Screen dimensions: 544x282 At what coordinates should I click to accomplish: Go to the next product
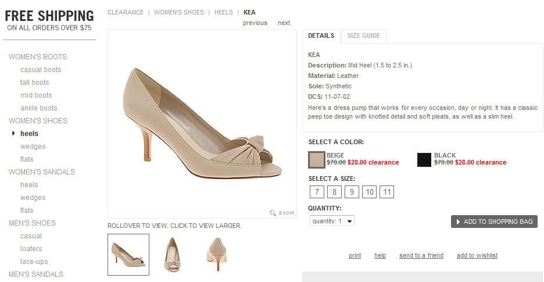[x=284, y=23]
